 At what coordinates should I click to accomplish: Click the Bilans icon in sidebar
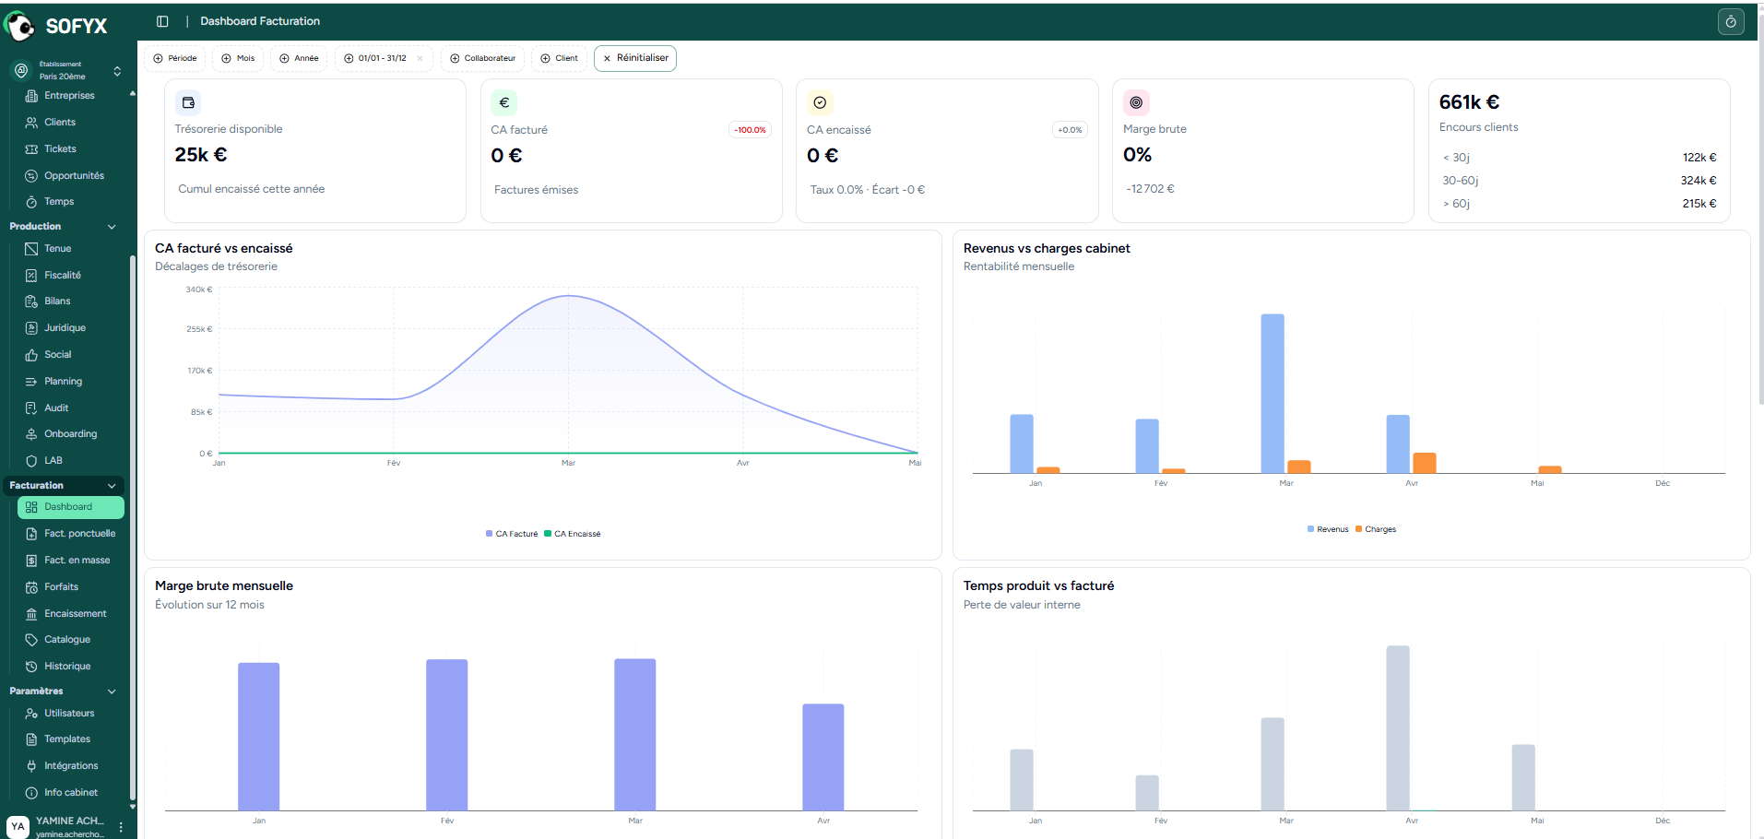point(31,301)
